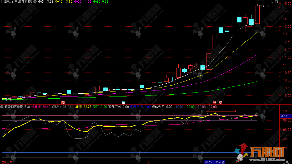The height and width of the screenshot is (164, 292).
Task: Click the 见顶: 0.00 readout
Action: 100,107
